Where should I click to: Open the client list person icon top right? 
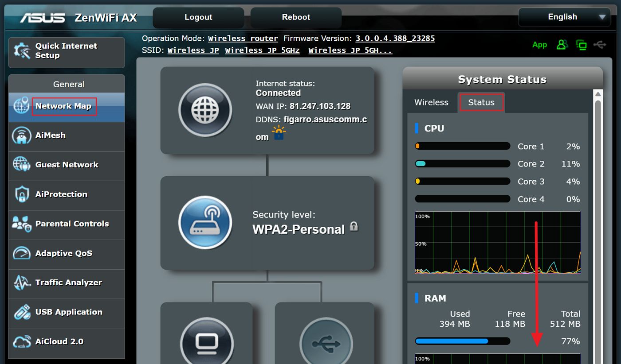point(562,45)
